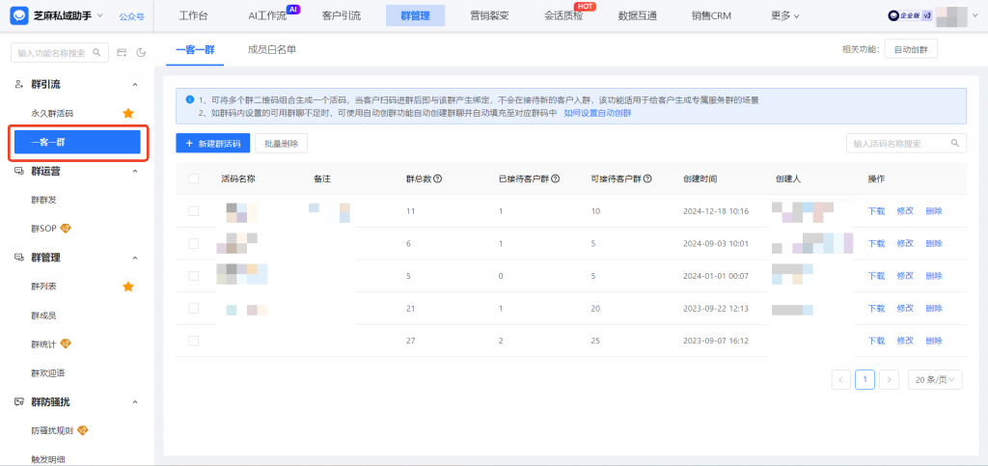Open the 20 条/页 page size dropdown
Screen dimensions: 988x466
point(934,379)
